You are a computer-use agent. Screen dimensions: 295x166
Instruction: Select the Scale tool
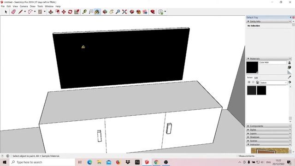click(x=77, y=12)
